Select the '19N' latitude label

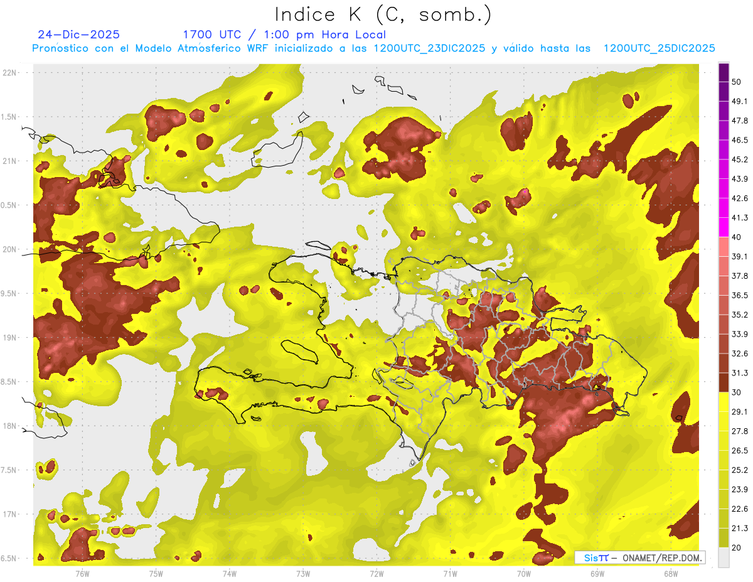(x=11, y=338)
